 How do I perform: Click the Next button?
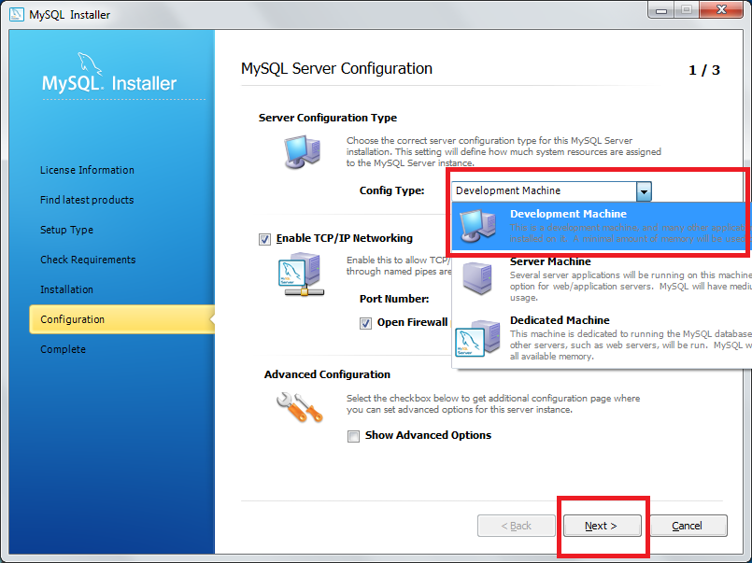(602, 526)
